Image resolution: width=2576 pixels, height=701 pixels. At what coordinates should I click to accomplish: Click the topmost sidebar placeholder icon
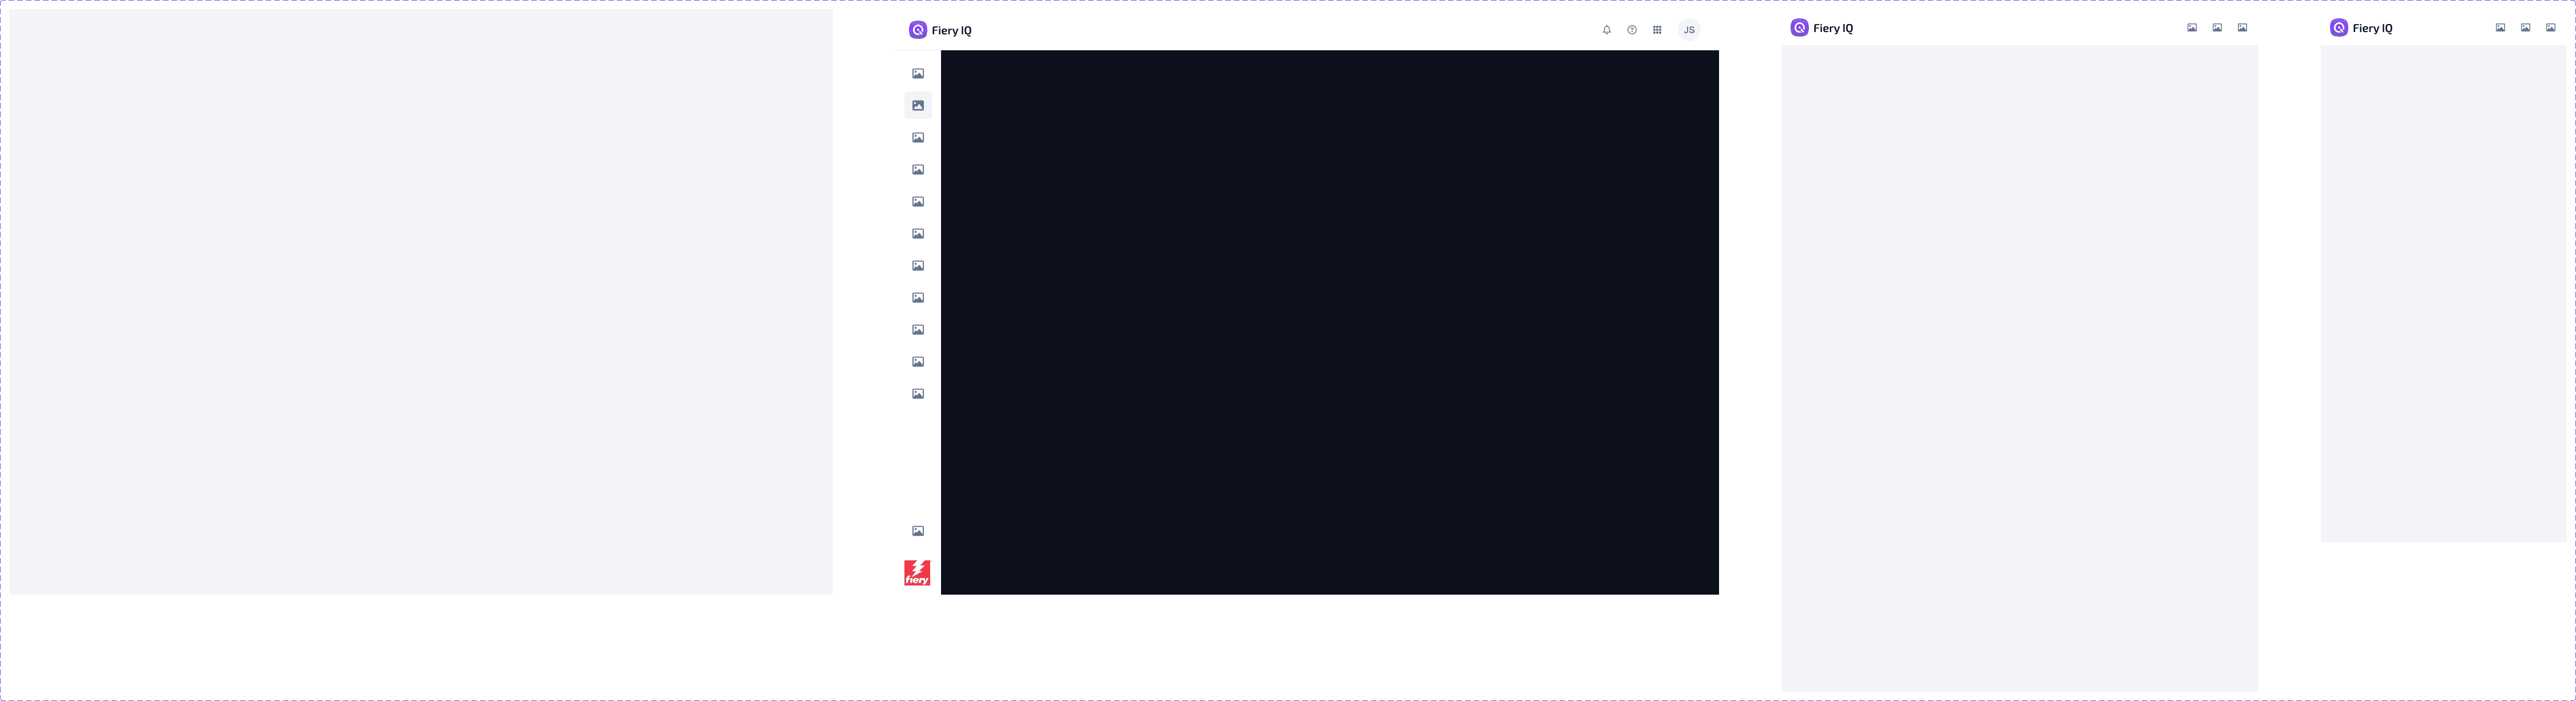tap(917, 73)
